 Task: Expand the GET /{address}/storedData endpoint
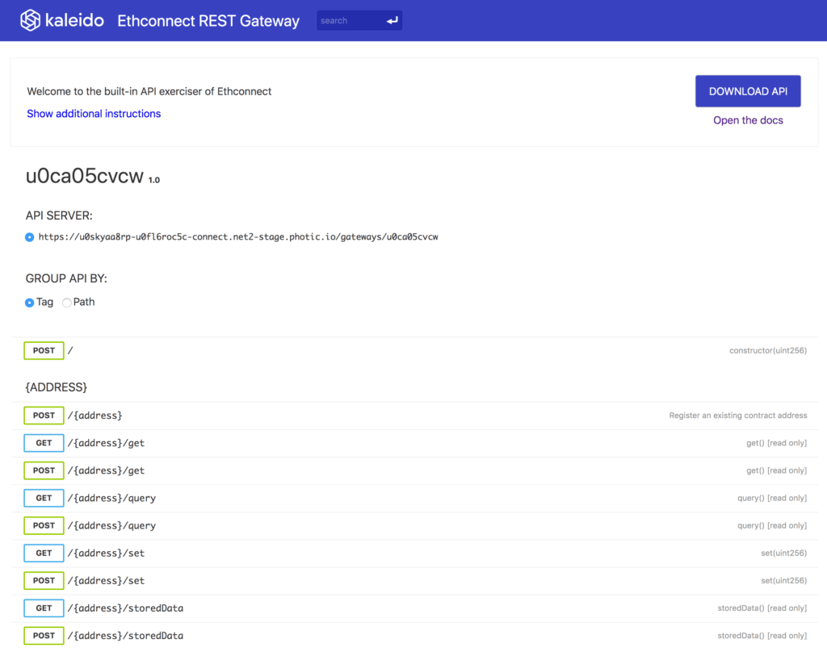pyautogui.click(x=414, y=608)
